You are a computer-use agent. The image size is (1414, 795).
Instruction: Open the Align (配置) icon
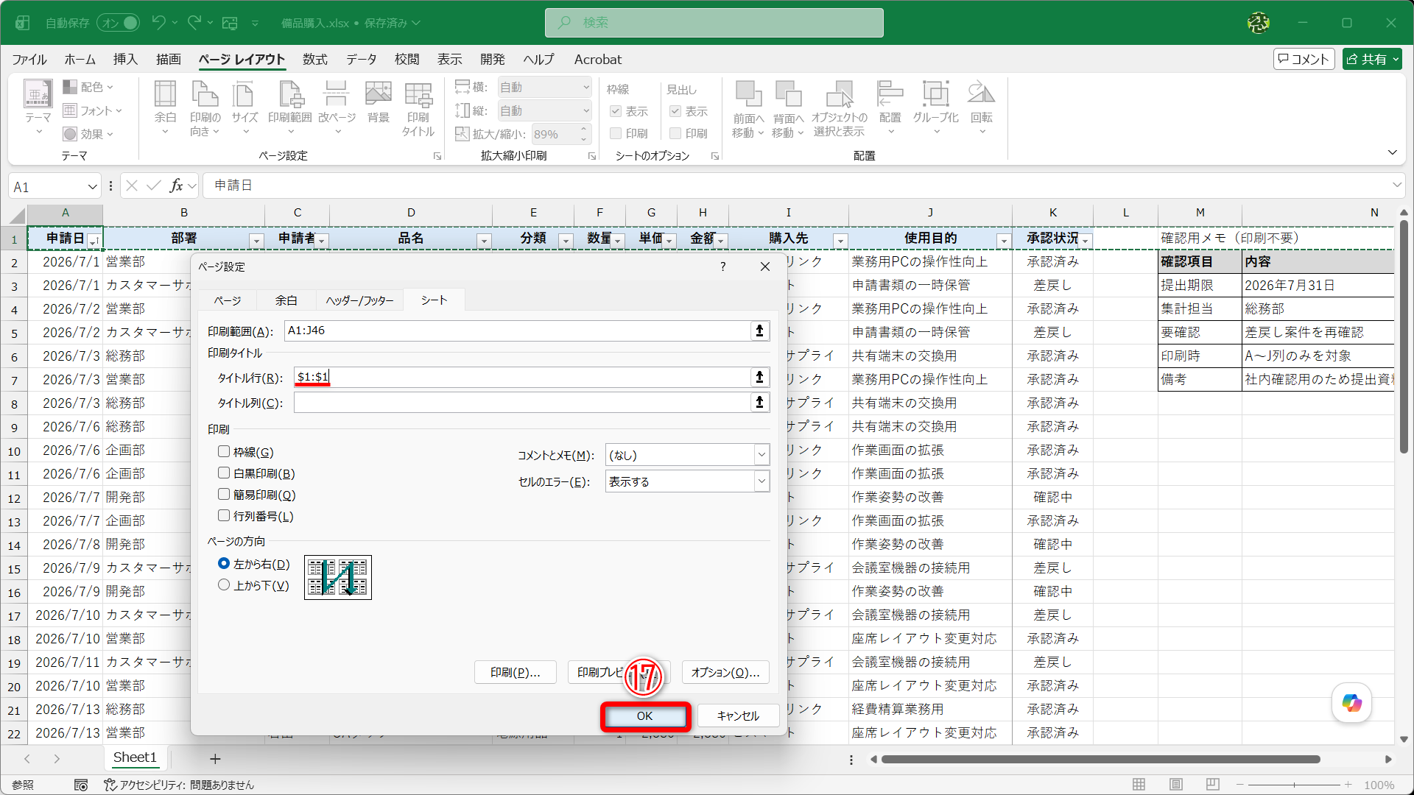890,108
